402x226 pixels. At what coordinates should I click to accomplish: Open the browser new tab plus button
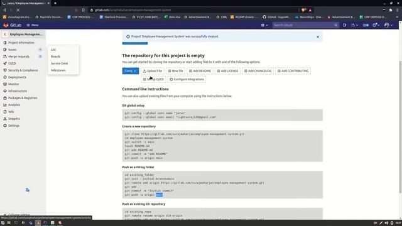55,3
